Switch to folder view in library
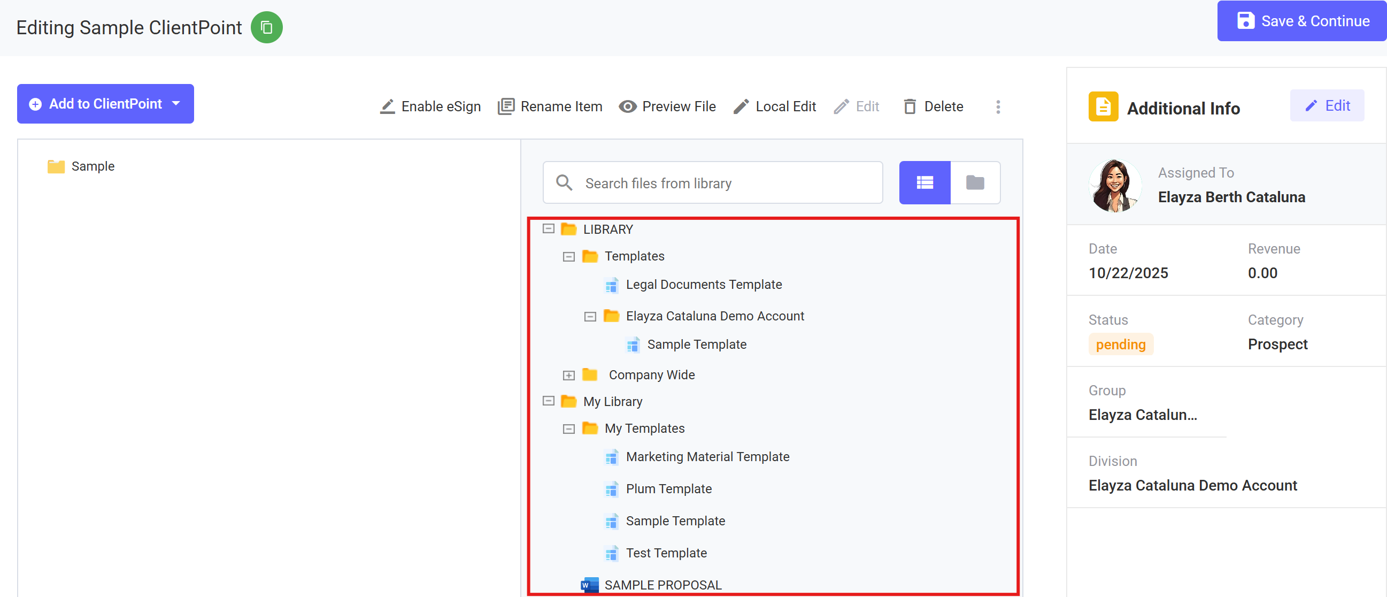Image resolution: width=1387 pixels, height=597 pixels. pyautogui.click(x=975, y=182)
